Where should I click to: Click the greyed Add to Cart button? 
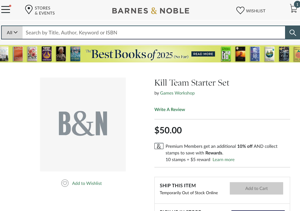[256, 188]
